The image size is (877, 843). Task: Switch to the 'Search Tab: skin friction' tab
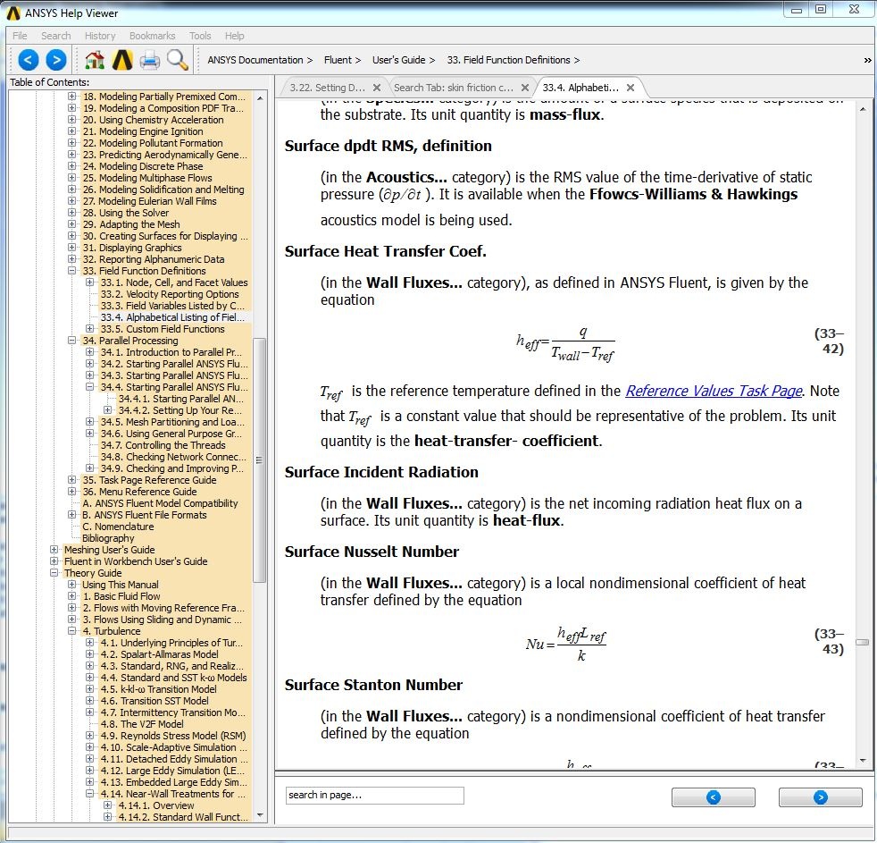(454, 88)
